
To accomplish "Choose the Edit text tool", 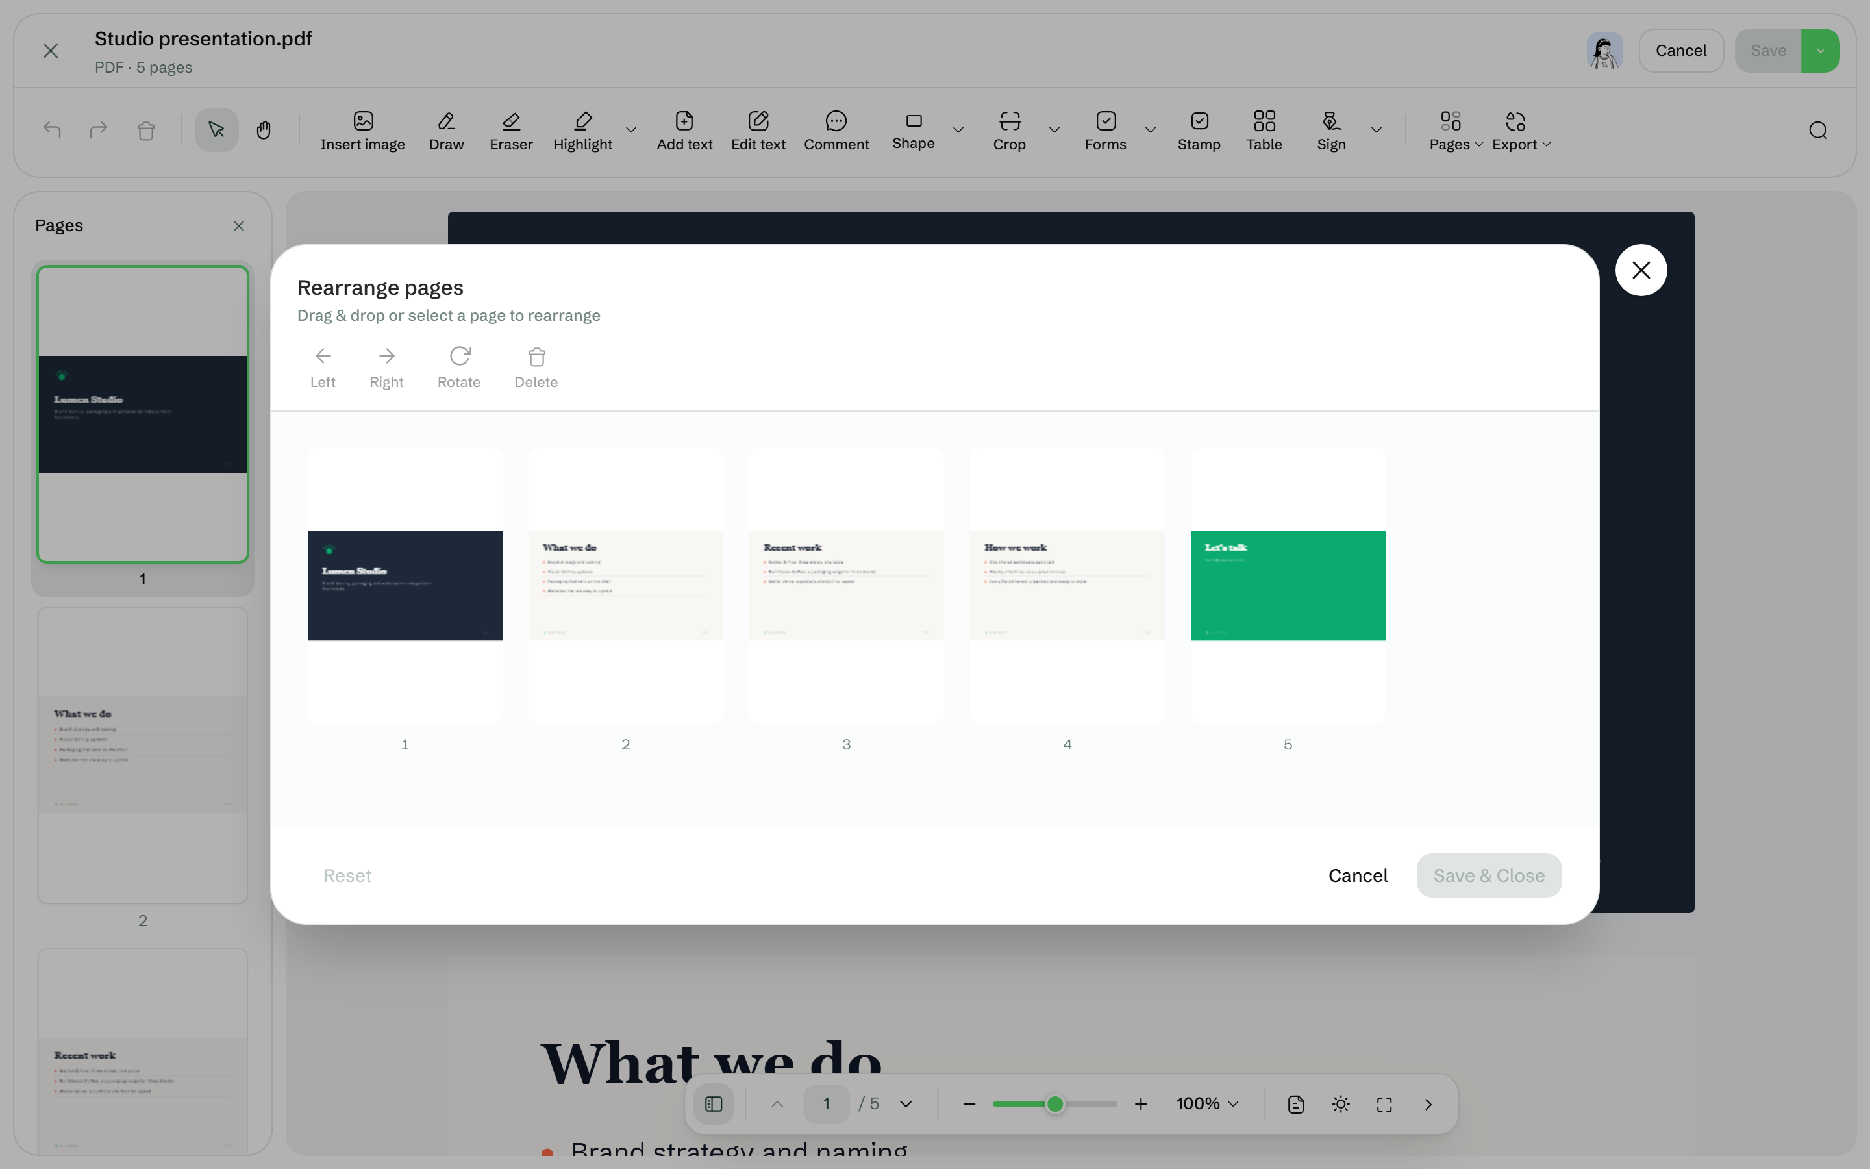I will point(758,131).
